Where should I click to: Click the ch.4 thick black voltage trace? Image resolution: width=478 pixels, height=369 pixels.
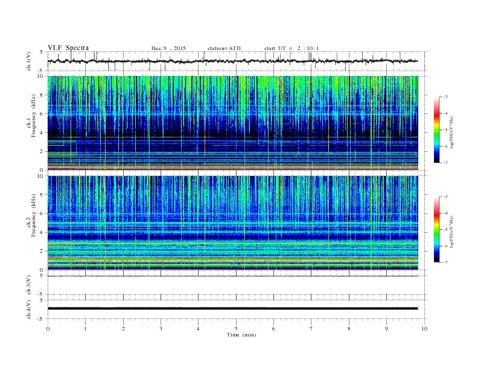coord(232,309)
